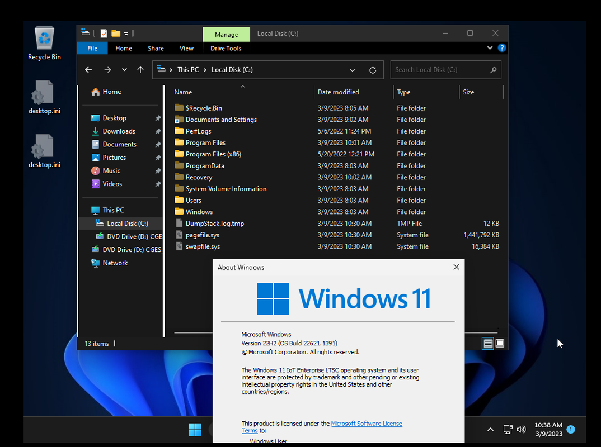This screenshot has width=601, height=447.
Task: Select nested DVD Drive (D:) under This PC
Action: tap(129, 236)
